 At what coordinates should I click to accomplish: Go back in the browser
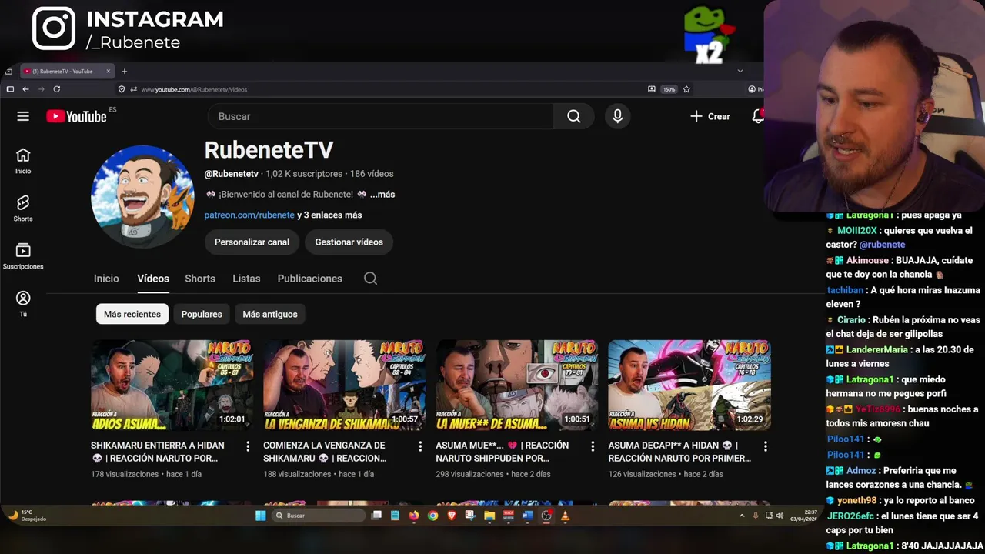25,89
